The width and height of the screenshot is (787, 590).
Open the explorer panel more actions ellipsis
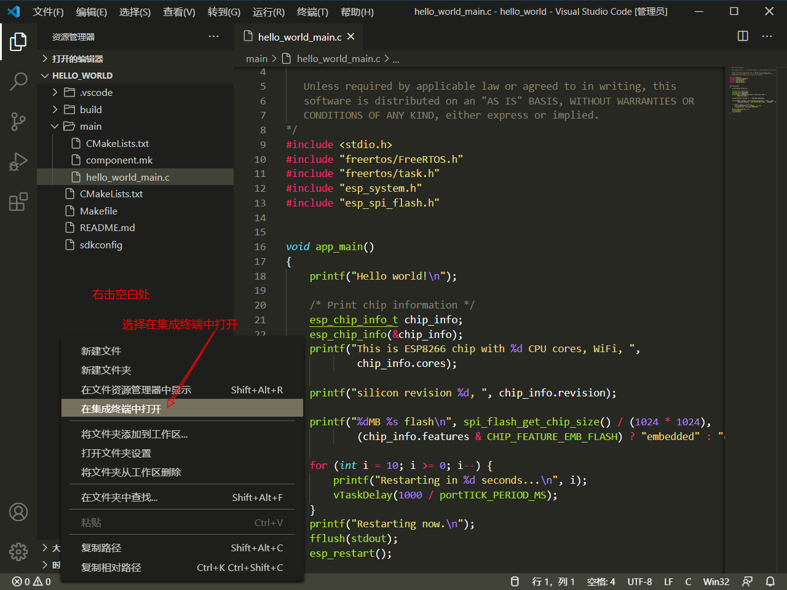coord(213,37)
